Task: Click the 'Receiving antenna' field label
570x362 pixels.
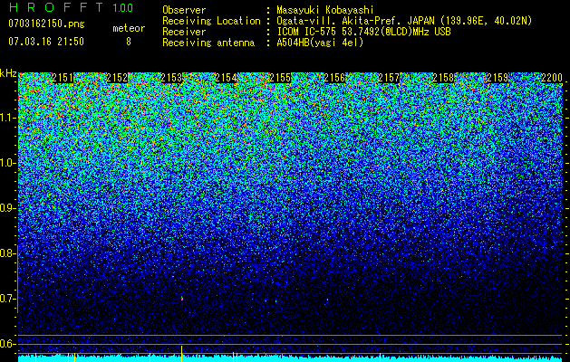Action: [208, 43]
